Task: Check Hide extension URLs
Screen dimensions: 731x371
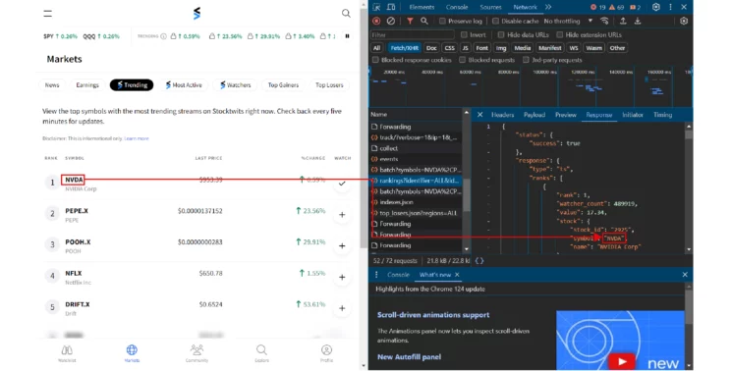Action: point(560,35)
